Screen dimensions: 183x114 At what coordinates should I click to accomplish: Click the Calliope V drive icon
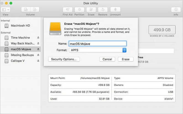(x=7, y=61)
